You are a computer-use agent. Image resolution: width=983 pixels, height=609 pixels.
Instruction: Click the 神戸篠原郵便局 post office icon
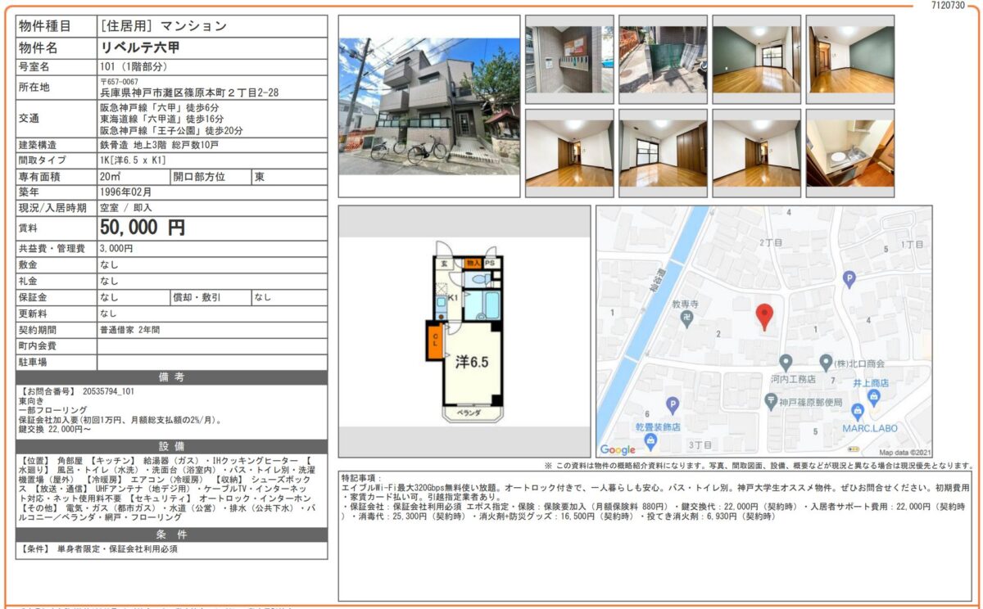pos(771,400)
